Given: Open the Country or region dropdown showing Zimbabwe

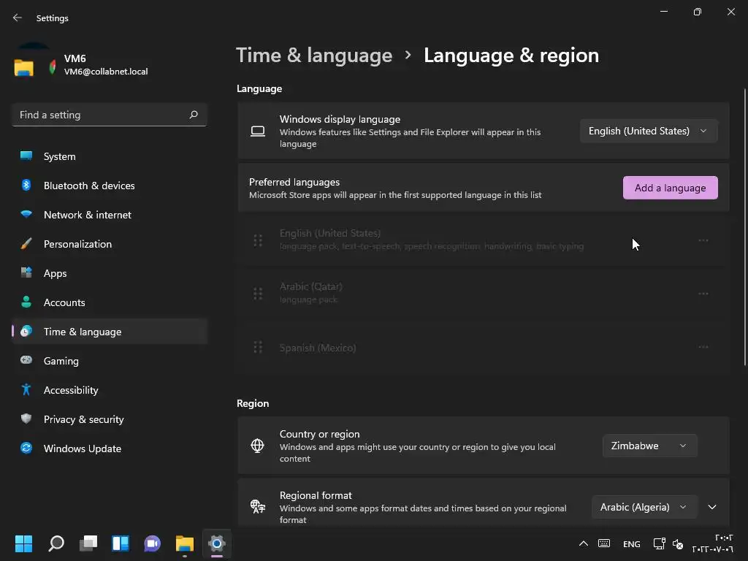Looking at the screenshot, I should (649, 446).
